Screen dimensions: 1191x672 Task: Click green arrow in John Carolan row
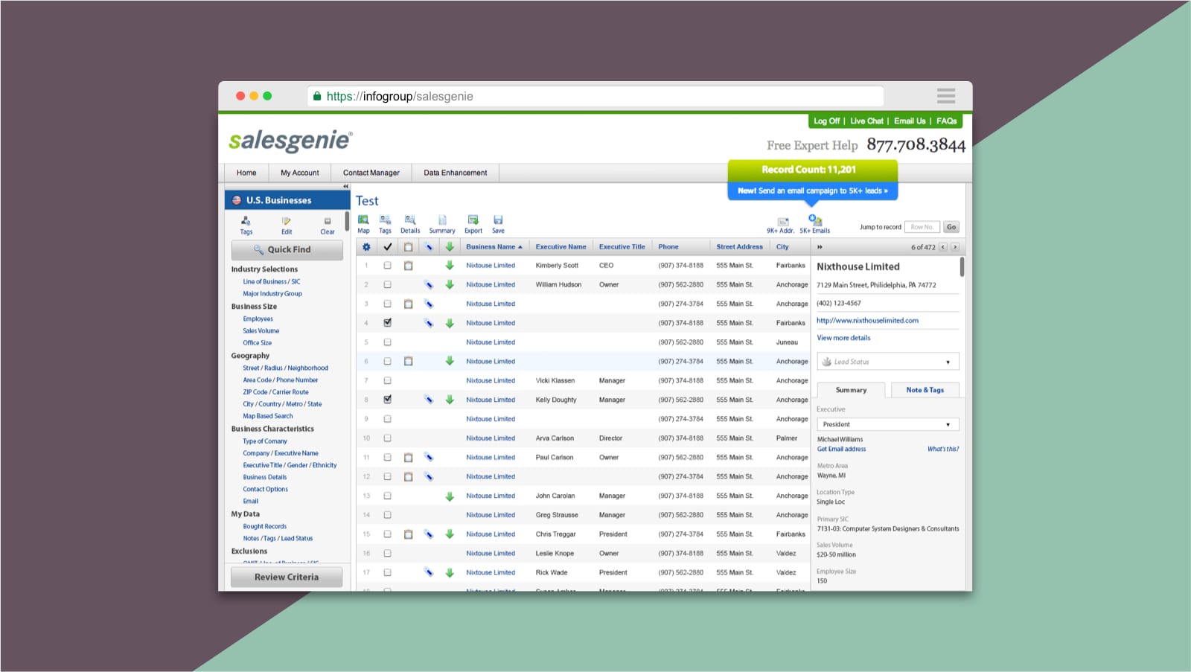(450, 496)
